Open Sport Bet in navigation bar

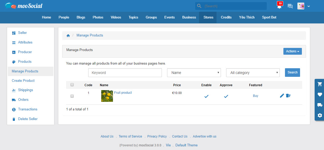[x=269, y=17]
